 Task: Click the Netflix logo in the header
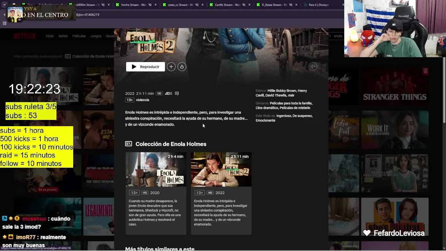[25, 36]
